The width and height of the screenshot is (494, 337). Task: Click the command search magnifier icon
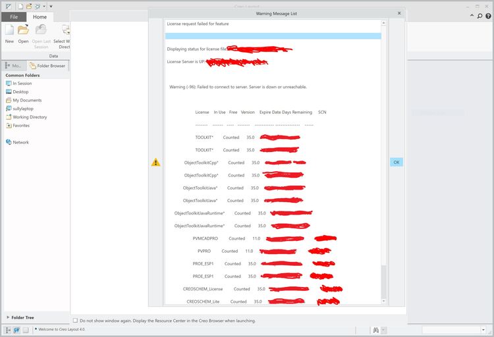tap(480, 16)
